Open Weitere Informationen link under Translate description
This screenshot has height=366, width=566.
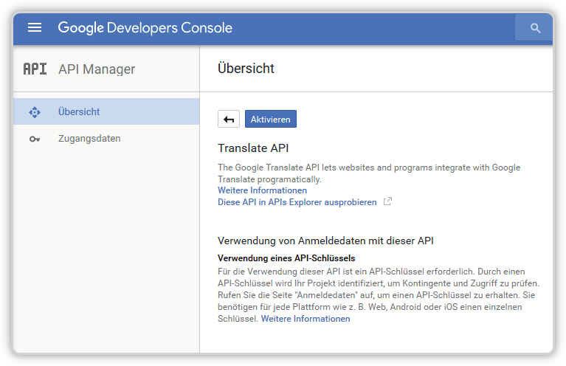(262, 190)
